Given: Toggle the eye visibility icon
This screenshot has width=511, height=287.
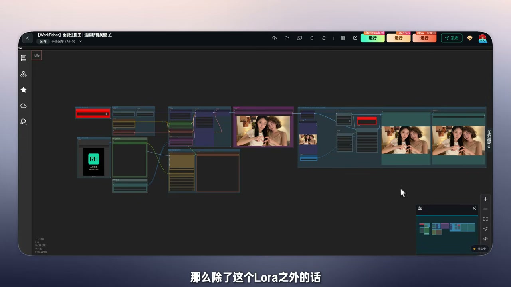Looking at the screenshot, I should coord(485,239).
